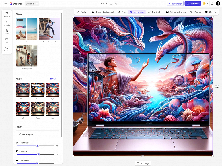This screenshot has width=222, height=166.
Task: Expand all filters with Show all
Action: pos(55,79)
